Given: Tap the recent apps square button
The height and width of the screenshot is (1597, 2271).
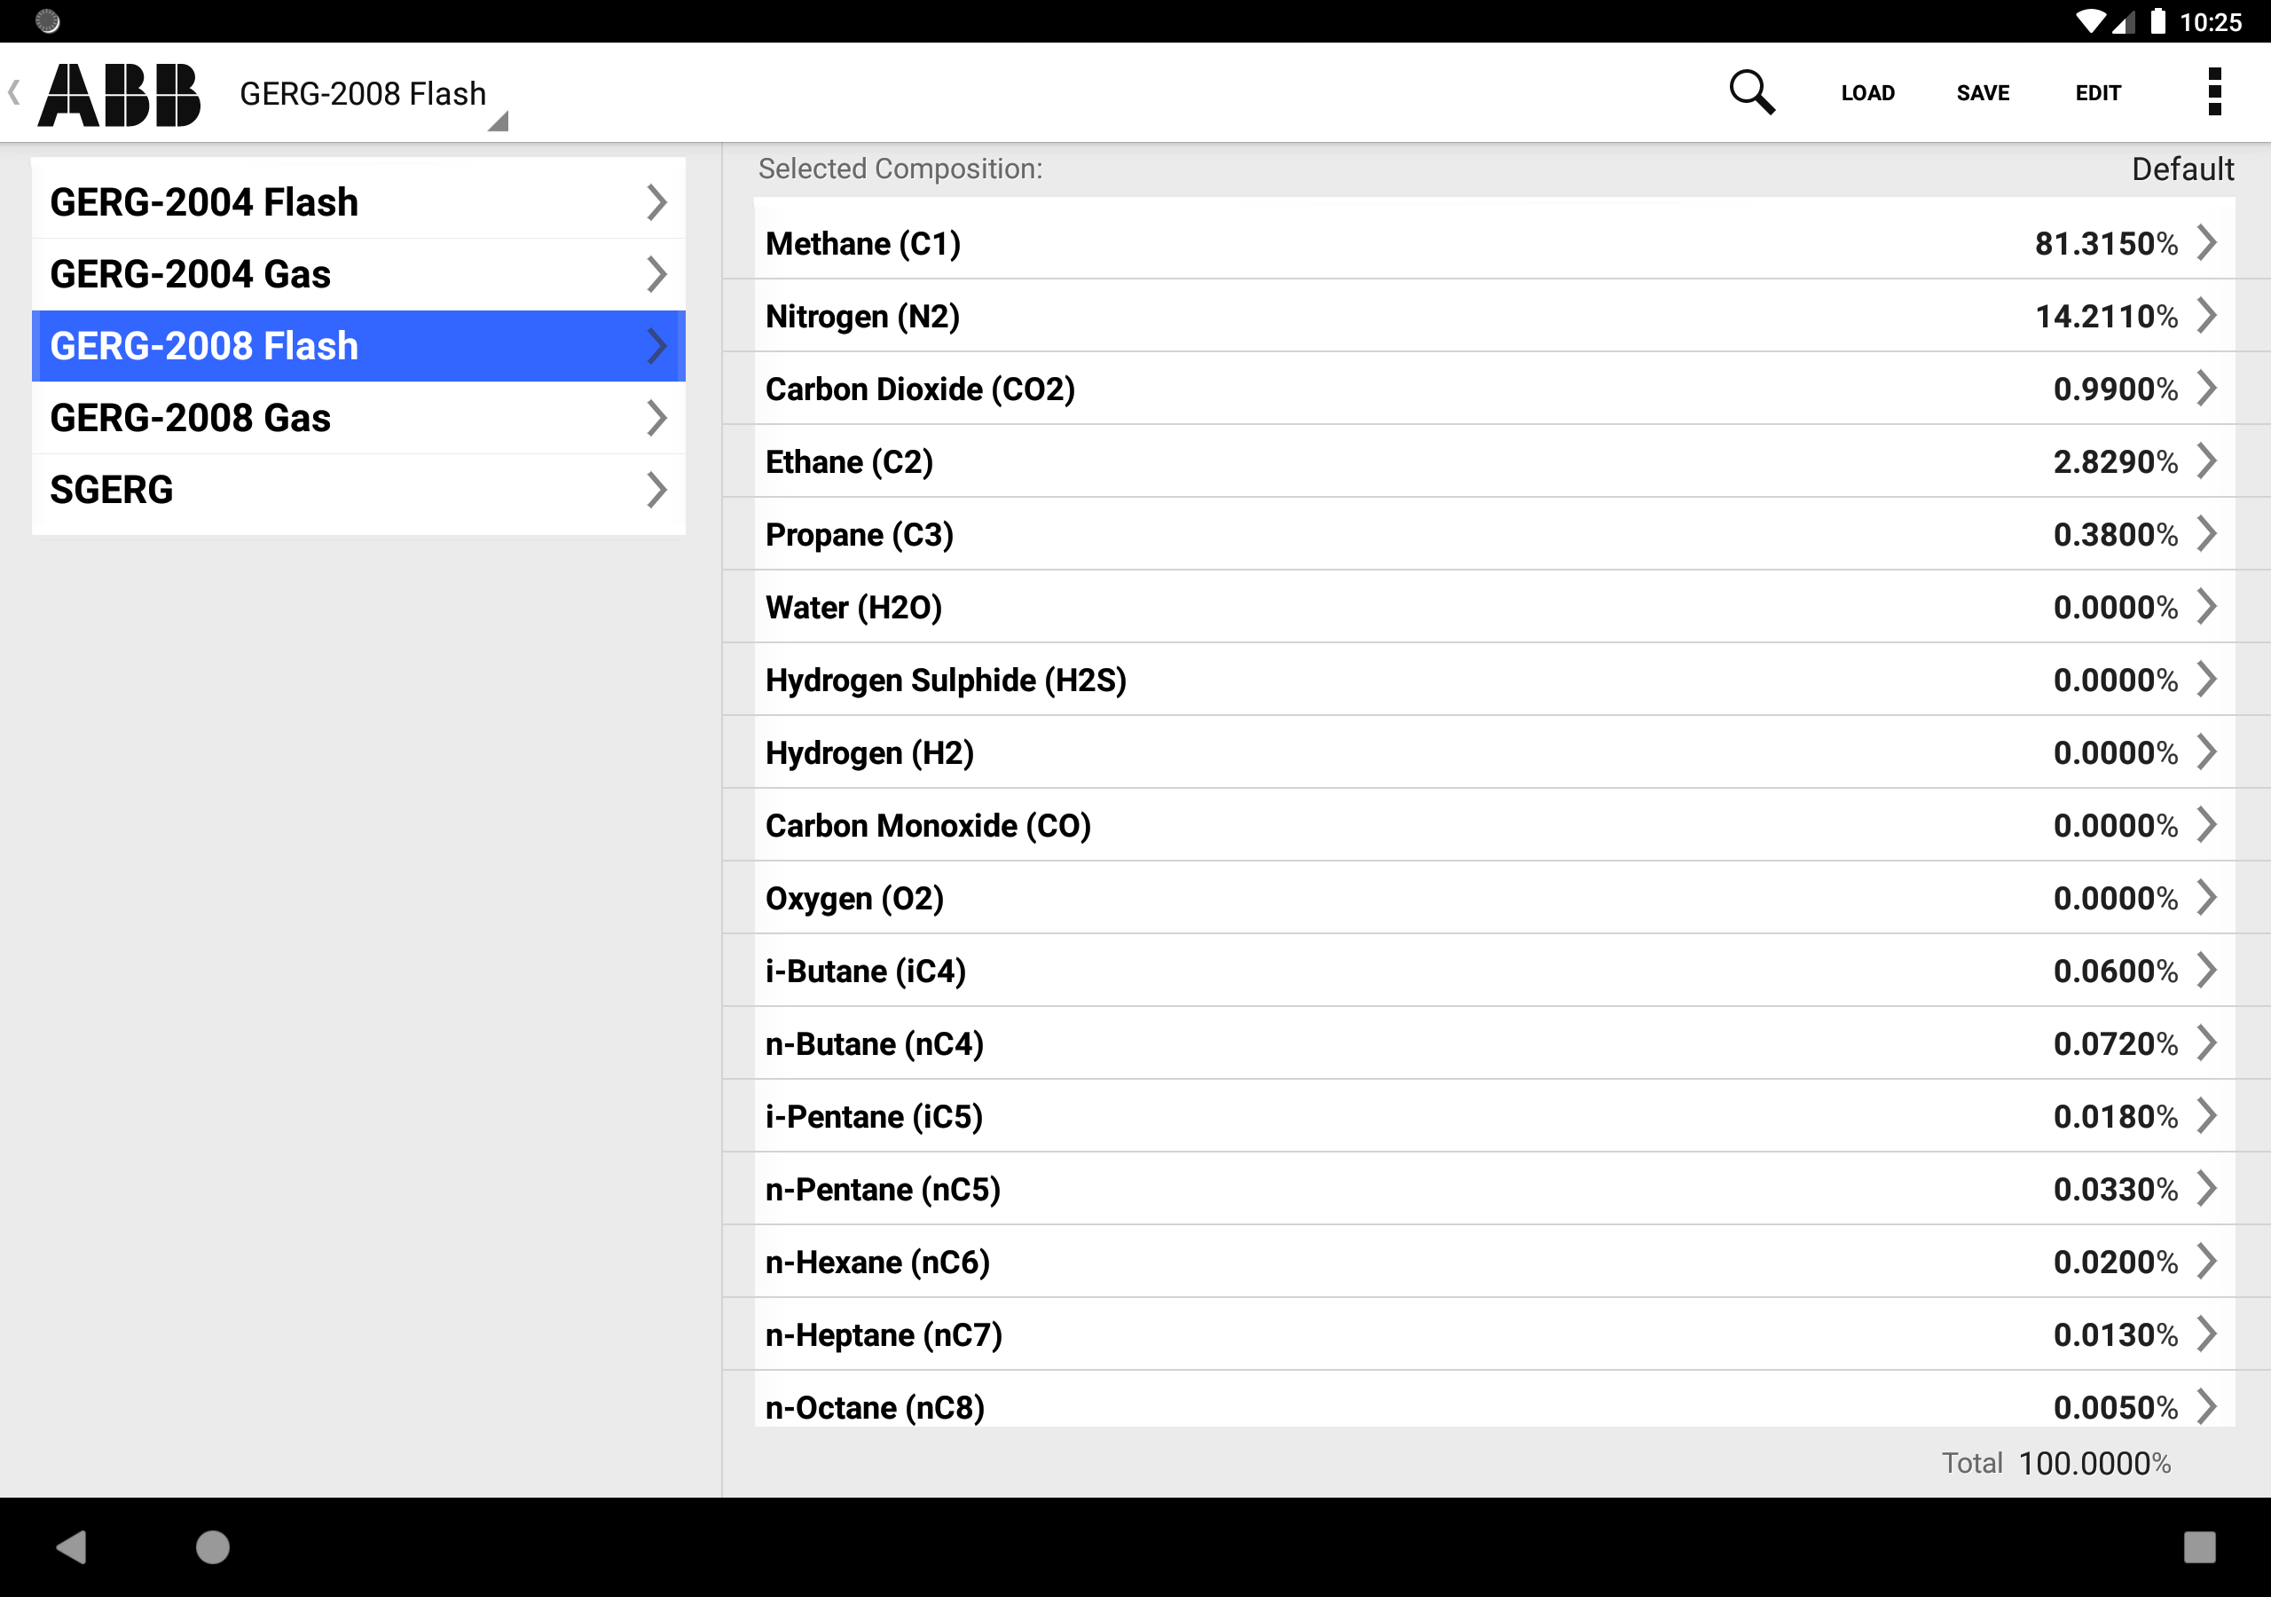Looking at the screenshot, I should [x=2199, y=1546].
